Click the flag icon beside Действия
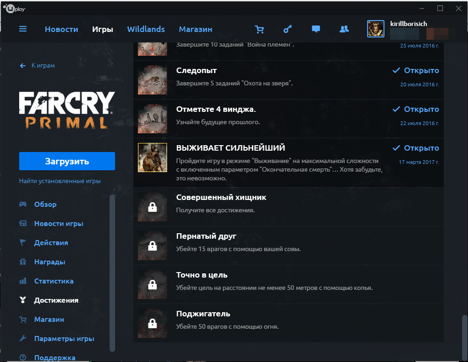The image size is (468, 362). [23, 242]
